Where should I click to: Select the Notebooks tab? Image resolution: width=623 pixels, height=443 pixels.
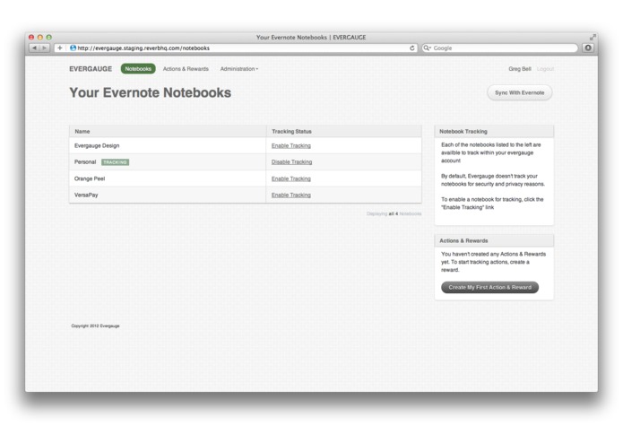coord(138,69)
